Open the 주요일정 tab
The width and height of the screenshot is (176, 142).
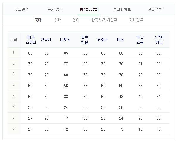[22, 9]
